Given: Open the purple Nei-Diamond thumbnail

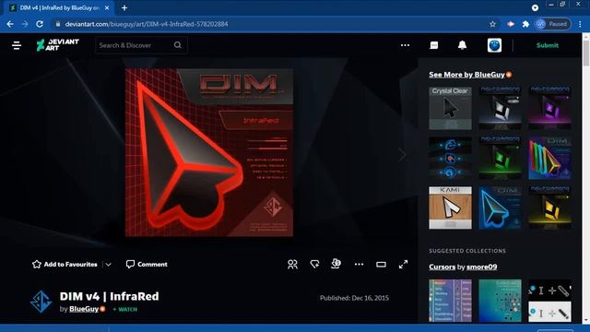Looking at the screenshot, I should (x=549, y=109).
